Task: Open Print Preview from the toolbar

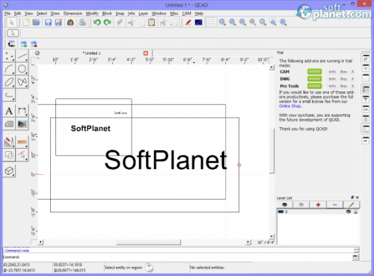Action: pyautogui.click(x=82, y=22)
